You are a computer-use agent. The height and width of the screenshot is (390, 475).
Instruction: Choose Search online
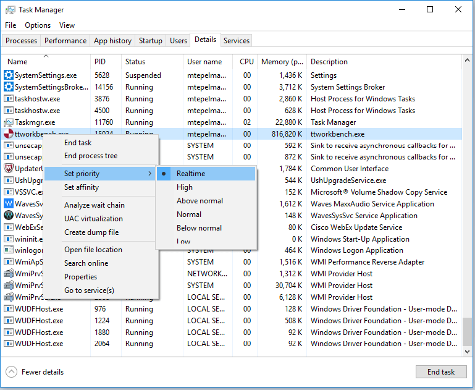100,263
